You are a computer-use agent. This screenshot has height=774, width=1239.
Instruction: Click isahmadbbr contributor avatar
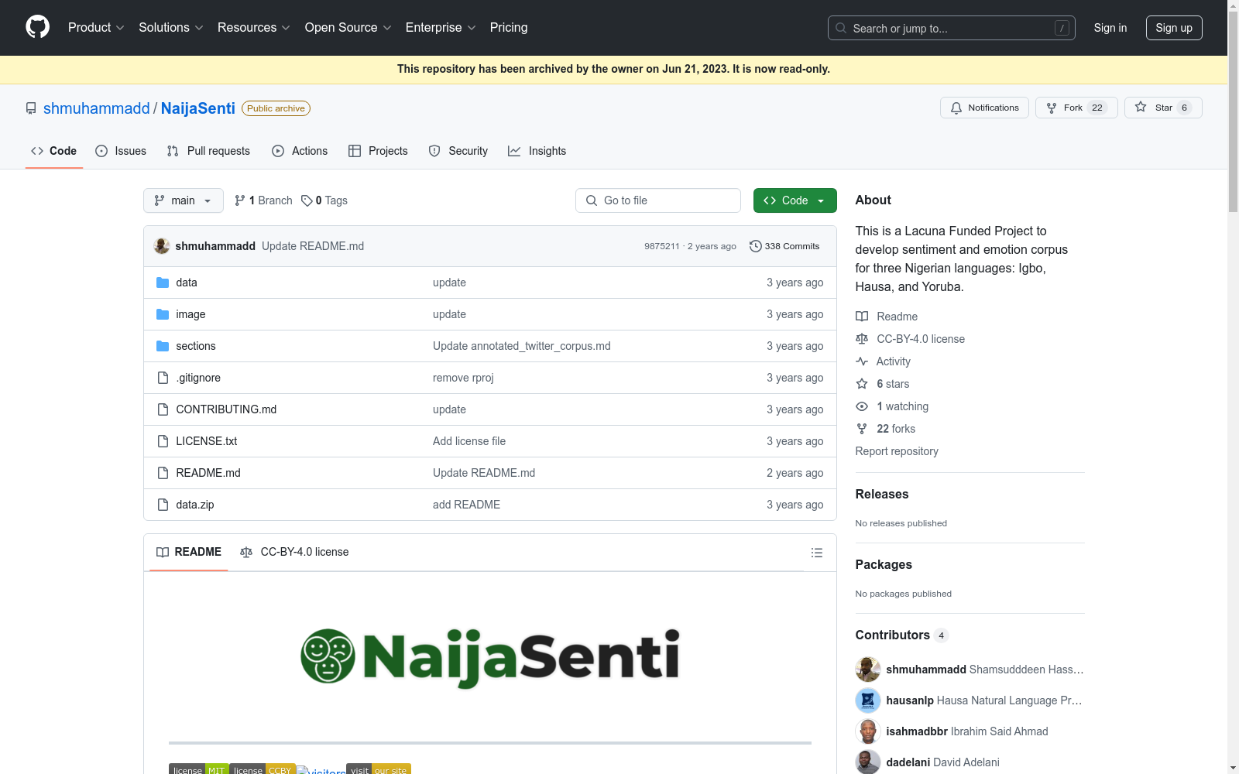coord(868,731)
